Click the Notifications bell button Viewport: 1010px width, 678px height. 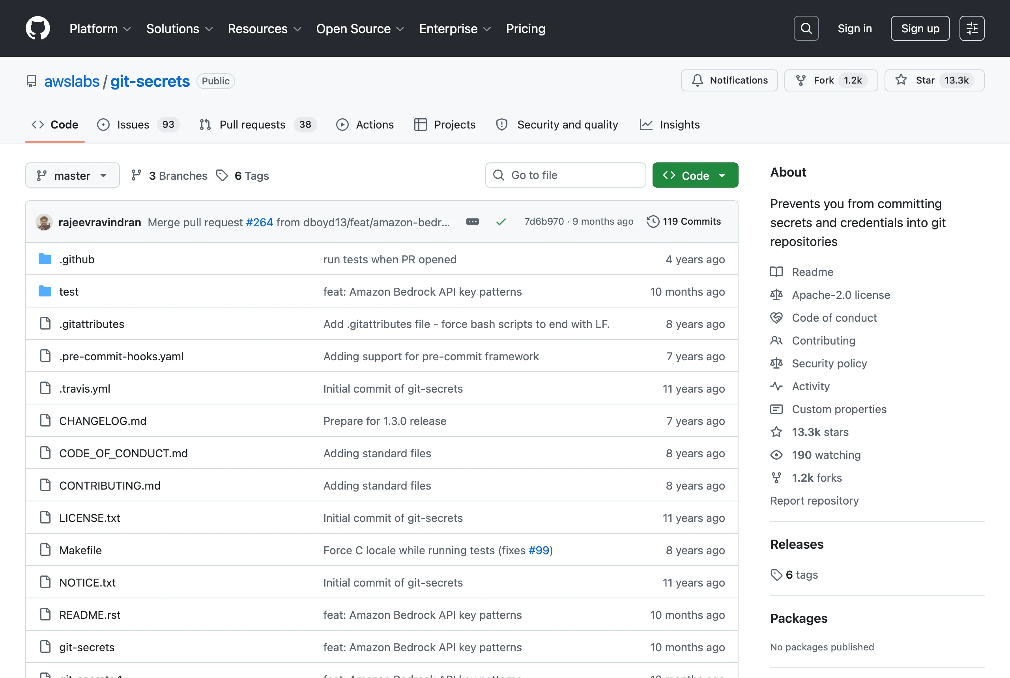[729, 80]
